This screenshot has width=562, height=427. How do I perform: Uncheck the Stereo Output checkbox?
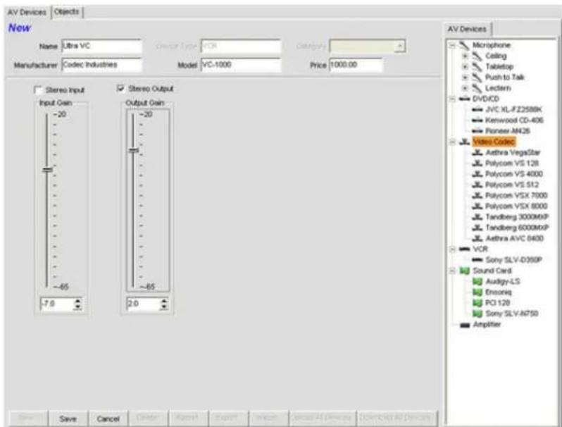coord(121,88)
